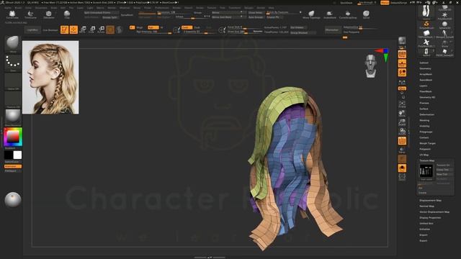This screenshot has height=259, width=461.
Task: Select the ZModeler brush icon
Action: (48, 14)
